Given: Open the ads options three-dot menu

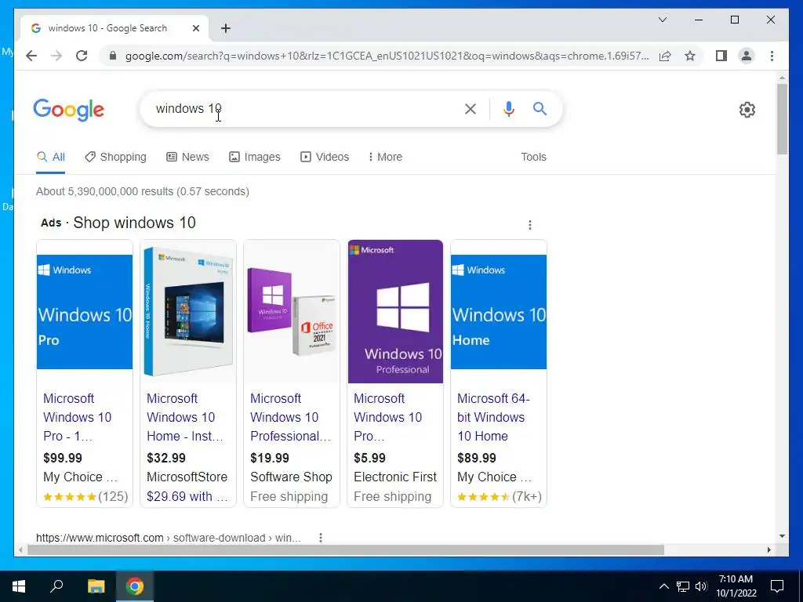Looking at the screenshot, I should click(530, 225).
